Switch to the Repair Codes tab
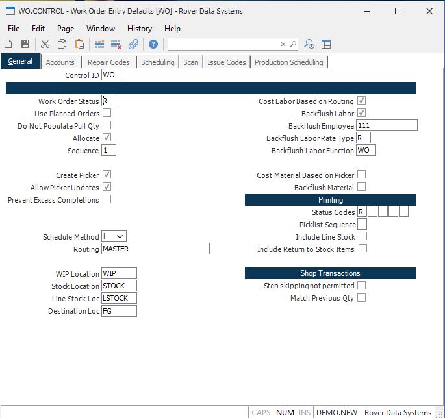The image size is (445, 418). [x=108, y=62]
